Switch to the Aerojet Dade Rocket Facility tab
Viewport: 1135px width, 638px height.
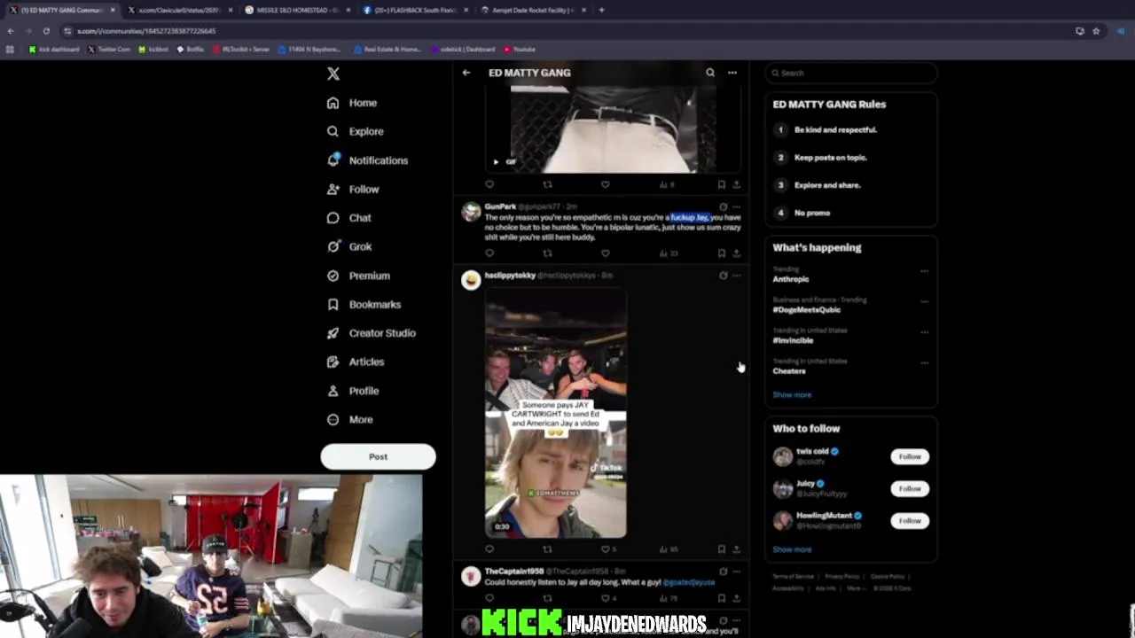pyautogui.click(x=532, y=10)
